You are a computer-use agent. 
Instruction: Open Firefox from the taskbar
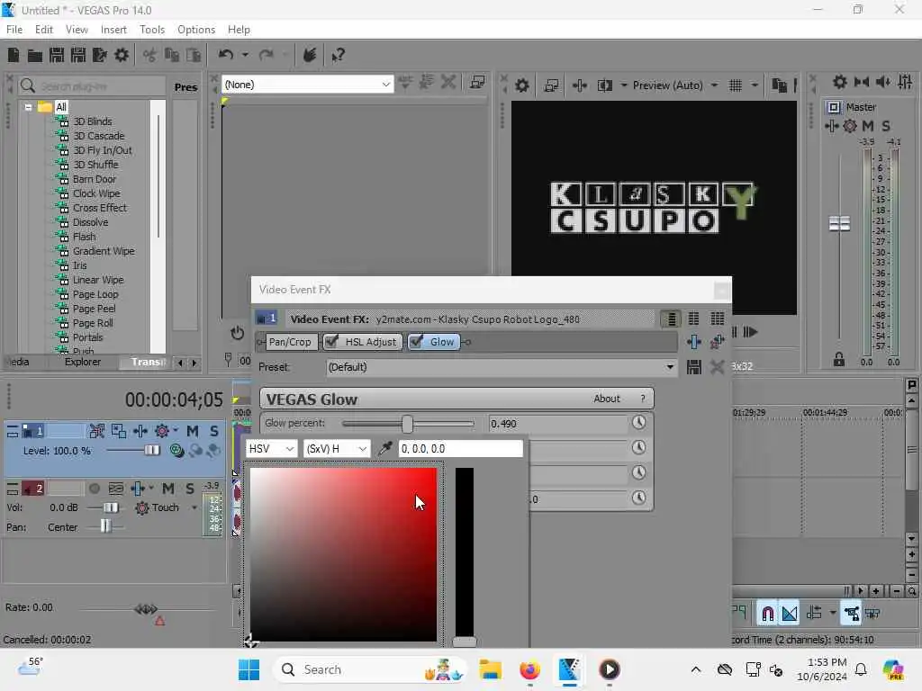pos(529,669)
